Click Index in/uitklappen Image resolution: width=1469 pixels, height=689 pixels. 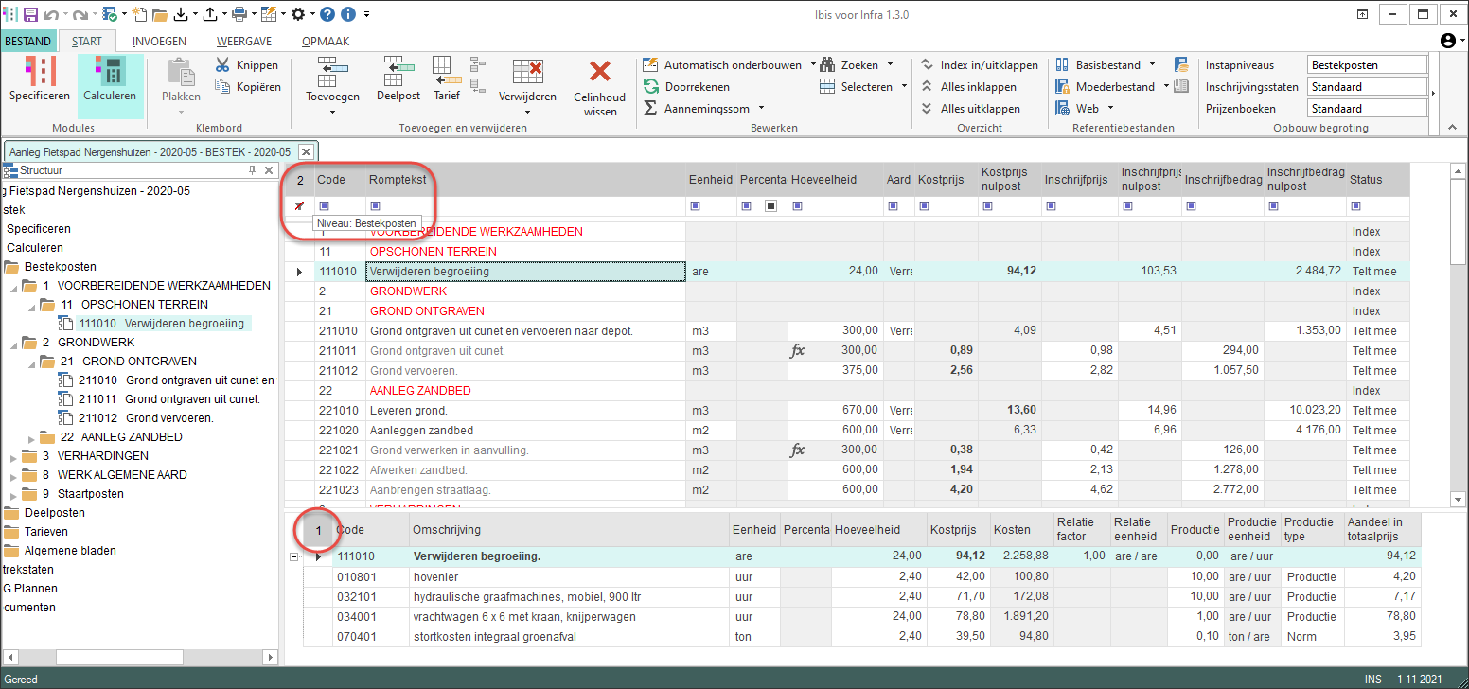979,65
